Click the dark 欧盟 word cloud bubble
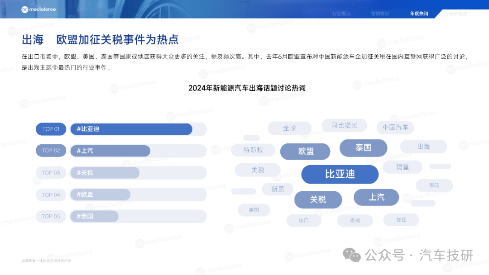The height and width of the screenshot is (275, 489). 305,152
